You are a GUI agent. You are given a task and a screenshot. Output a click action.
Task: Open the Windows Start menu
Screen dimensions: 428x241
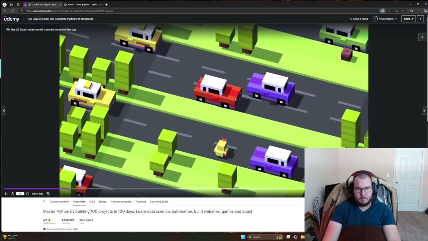[243, 237]
